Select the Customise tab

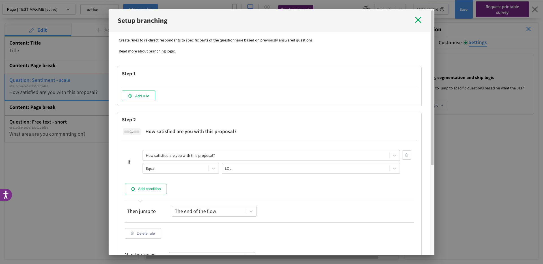click(450, 43)
